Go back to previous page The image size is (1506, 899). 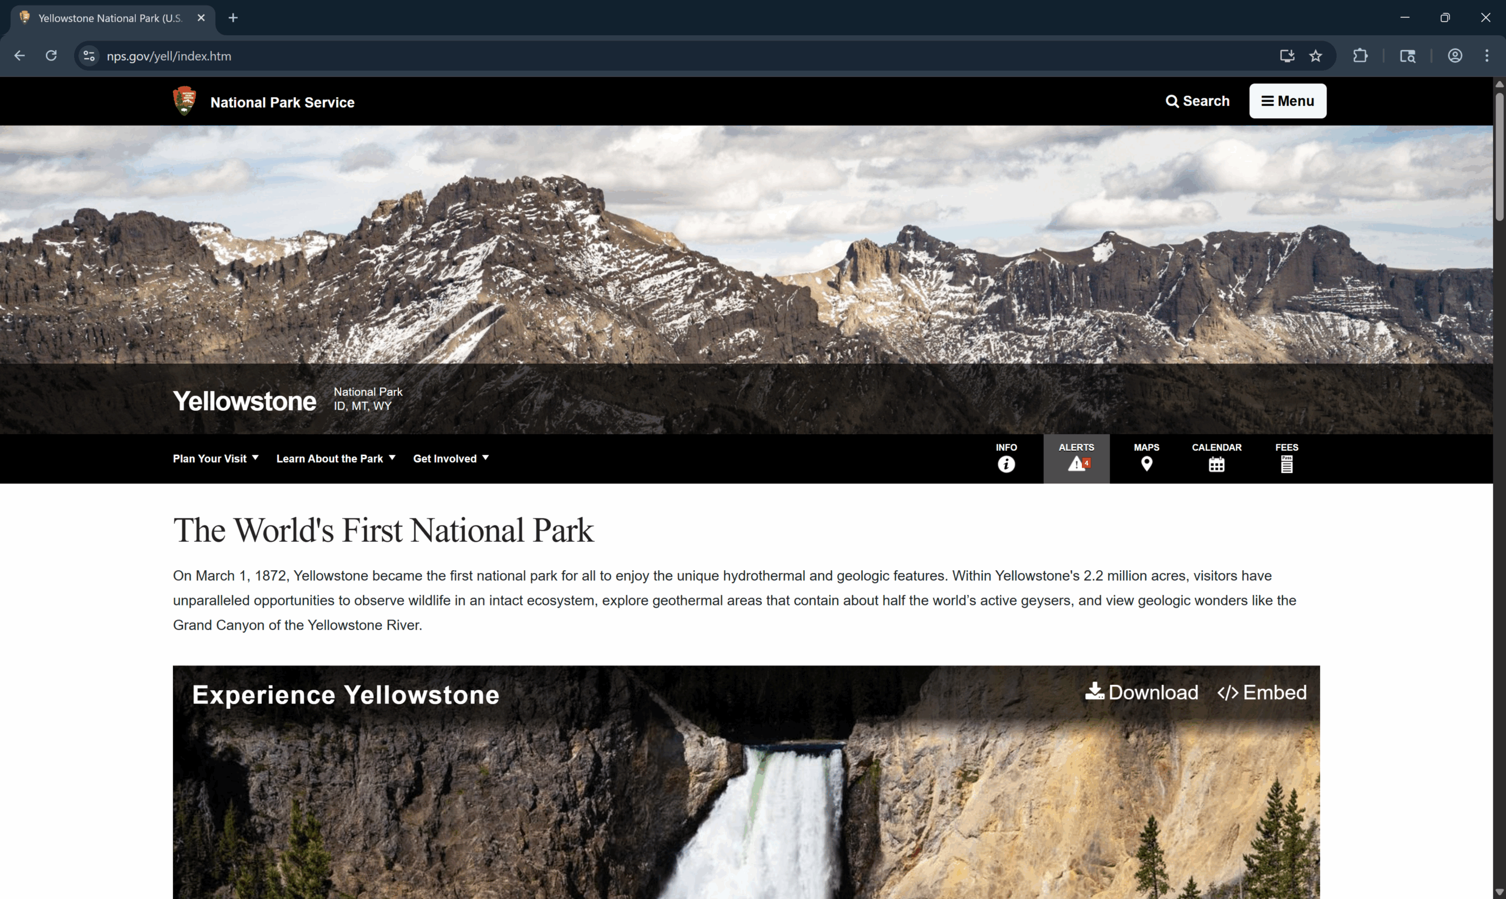(x=19, y=56)
